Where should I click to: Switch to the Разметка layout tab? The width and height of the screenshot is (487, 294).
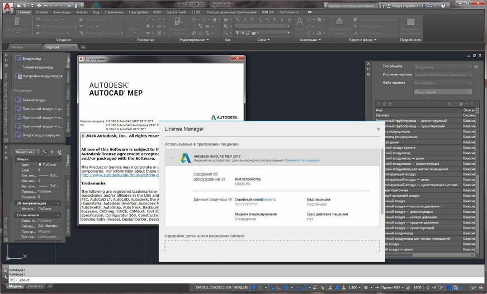click(x=35, y=286)
